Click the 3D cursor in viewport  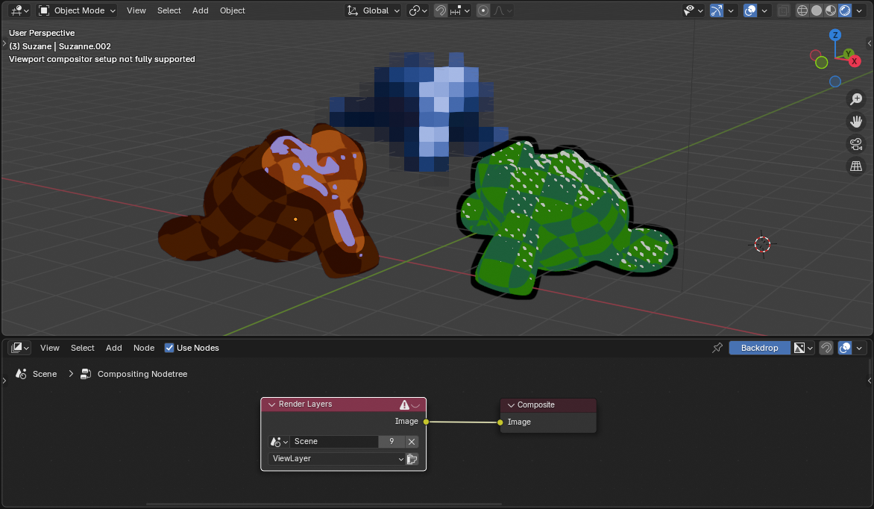click(x=763, y=244)
